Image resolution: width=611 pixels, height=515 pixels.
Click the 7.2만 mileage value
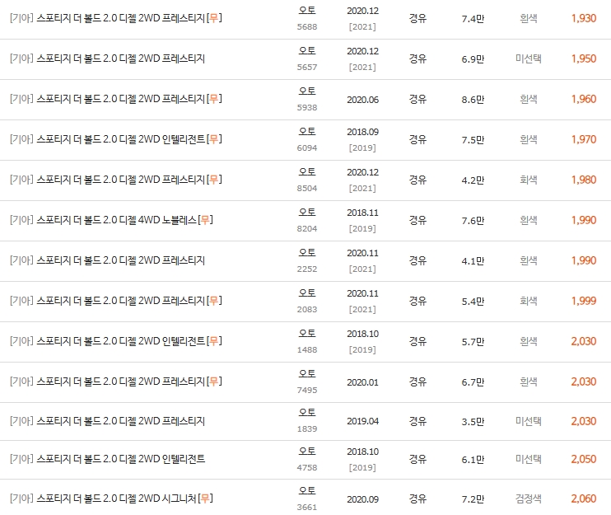(473, 499)
